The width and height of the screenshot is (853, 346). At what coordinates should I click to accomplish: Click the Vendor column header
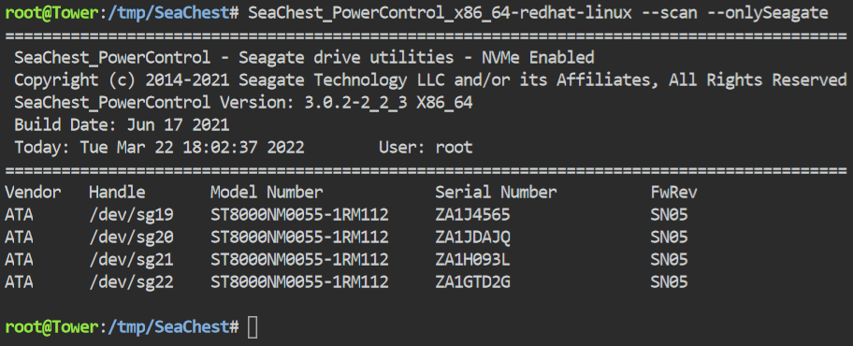click(33, 192)
